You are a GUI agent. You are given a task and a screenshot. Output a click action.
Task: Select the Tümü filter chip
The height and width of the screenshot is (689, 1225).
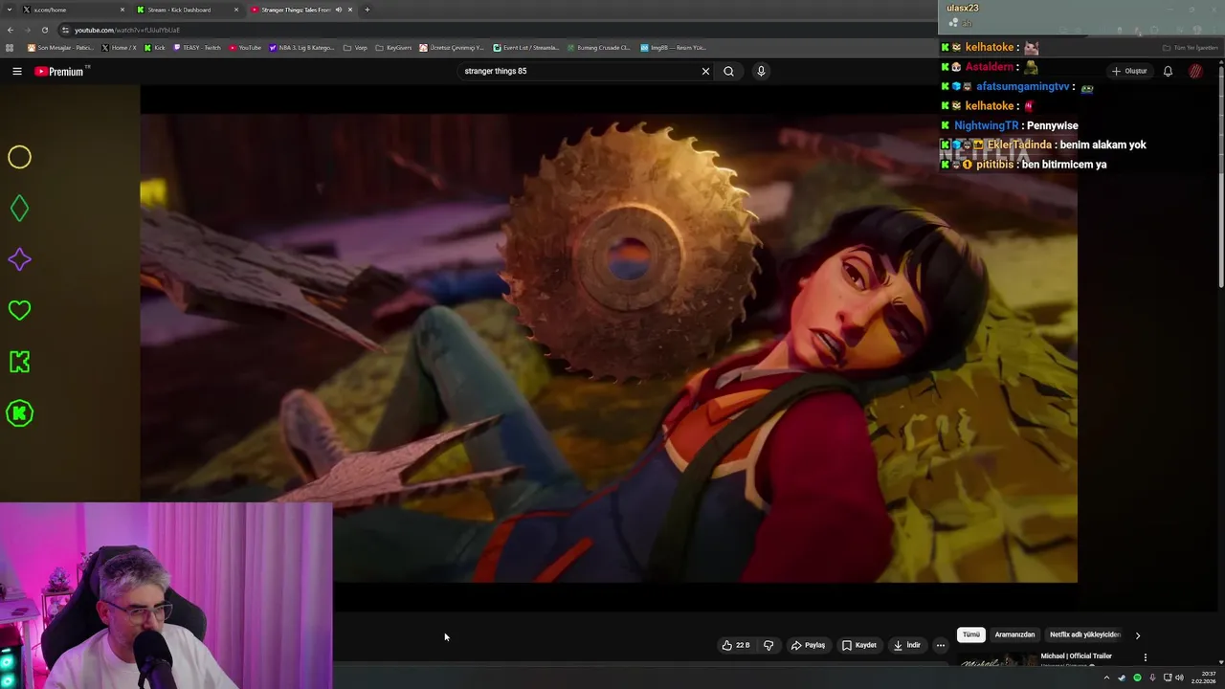pos(971,634)
